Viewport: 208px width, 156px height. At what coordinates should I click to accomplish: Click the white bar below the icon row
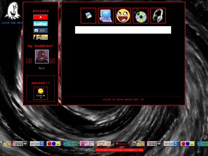(x=123, y=30)
